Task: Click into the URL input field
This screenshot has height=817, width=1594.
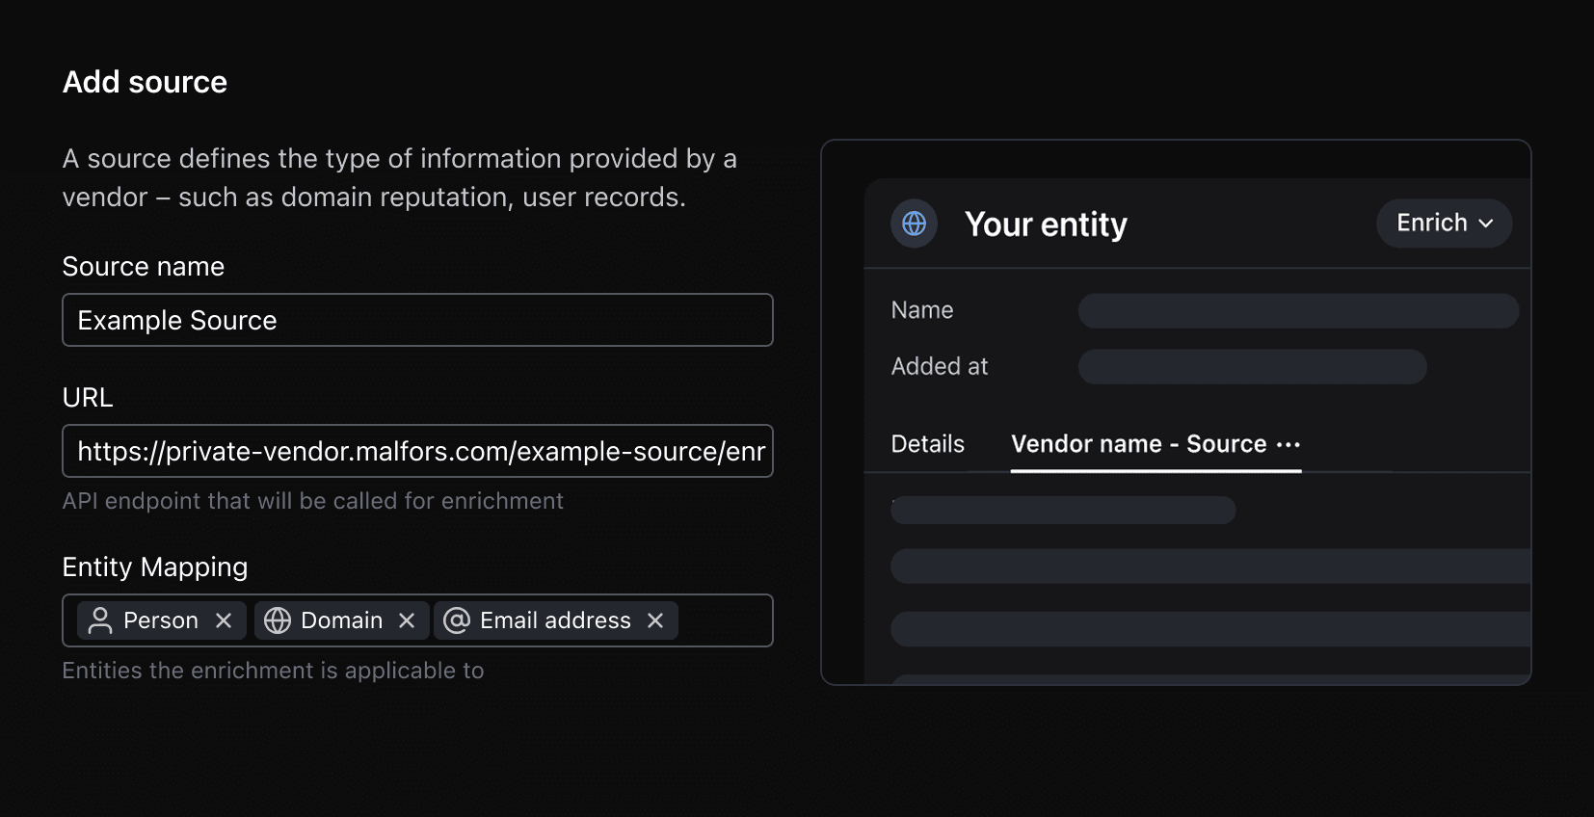Action: coord(417,451)
